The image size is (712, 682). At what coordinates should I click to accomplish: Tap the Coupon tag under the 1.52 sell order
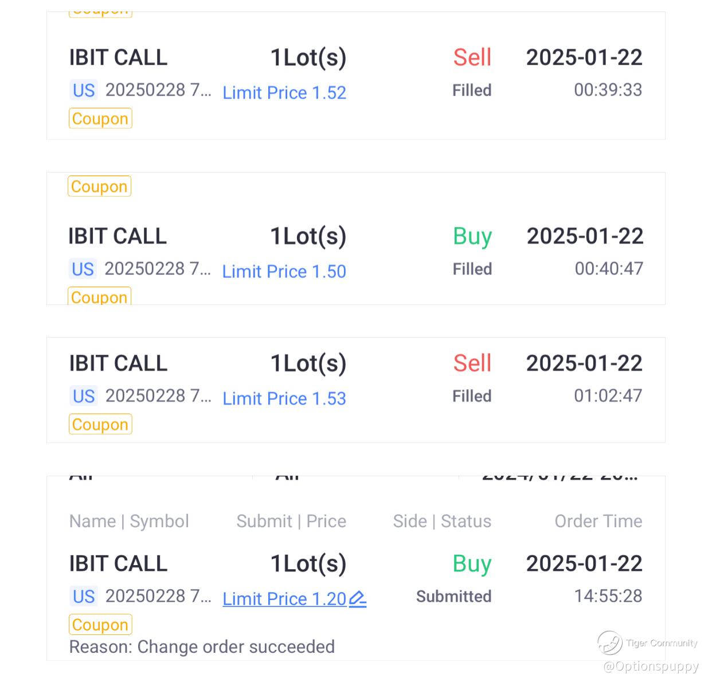click(x=100, y=119)
